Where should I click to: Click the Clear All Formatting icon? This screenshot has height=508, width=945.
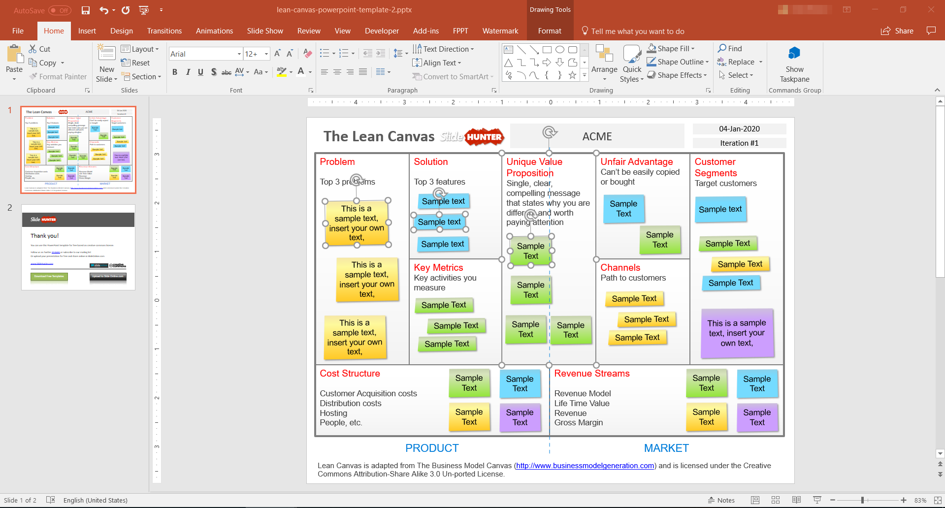pyautogui.click(x=308, y=54)
